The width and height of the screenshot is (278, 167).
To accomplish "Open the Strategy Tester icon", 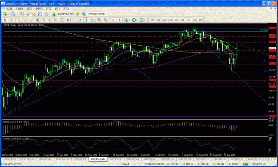I will click(x=46, y=14).
